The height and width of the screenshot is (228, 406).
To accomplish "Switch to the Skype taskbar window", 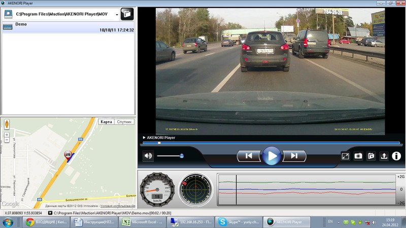I will [x=239, y=222].
